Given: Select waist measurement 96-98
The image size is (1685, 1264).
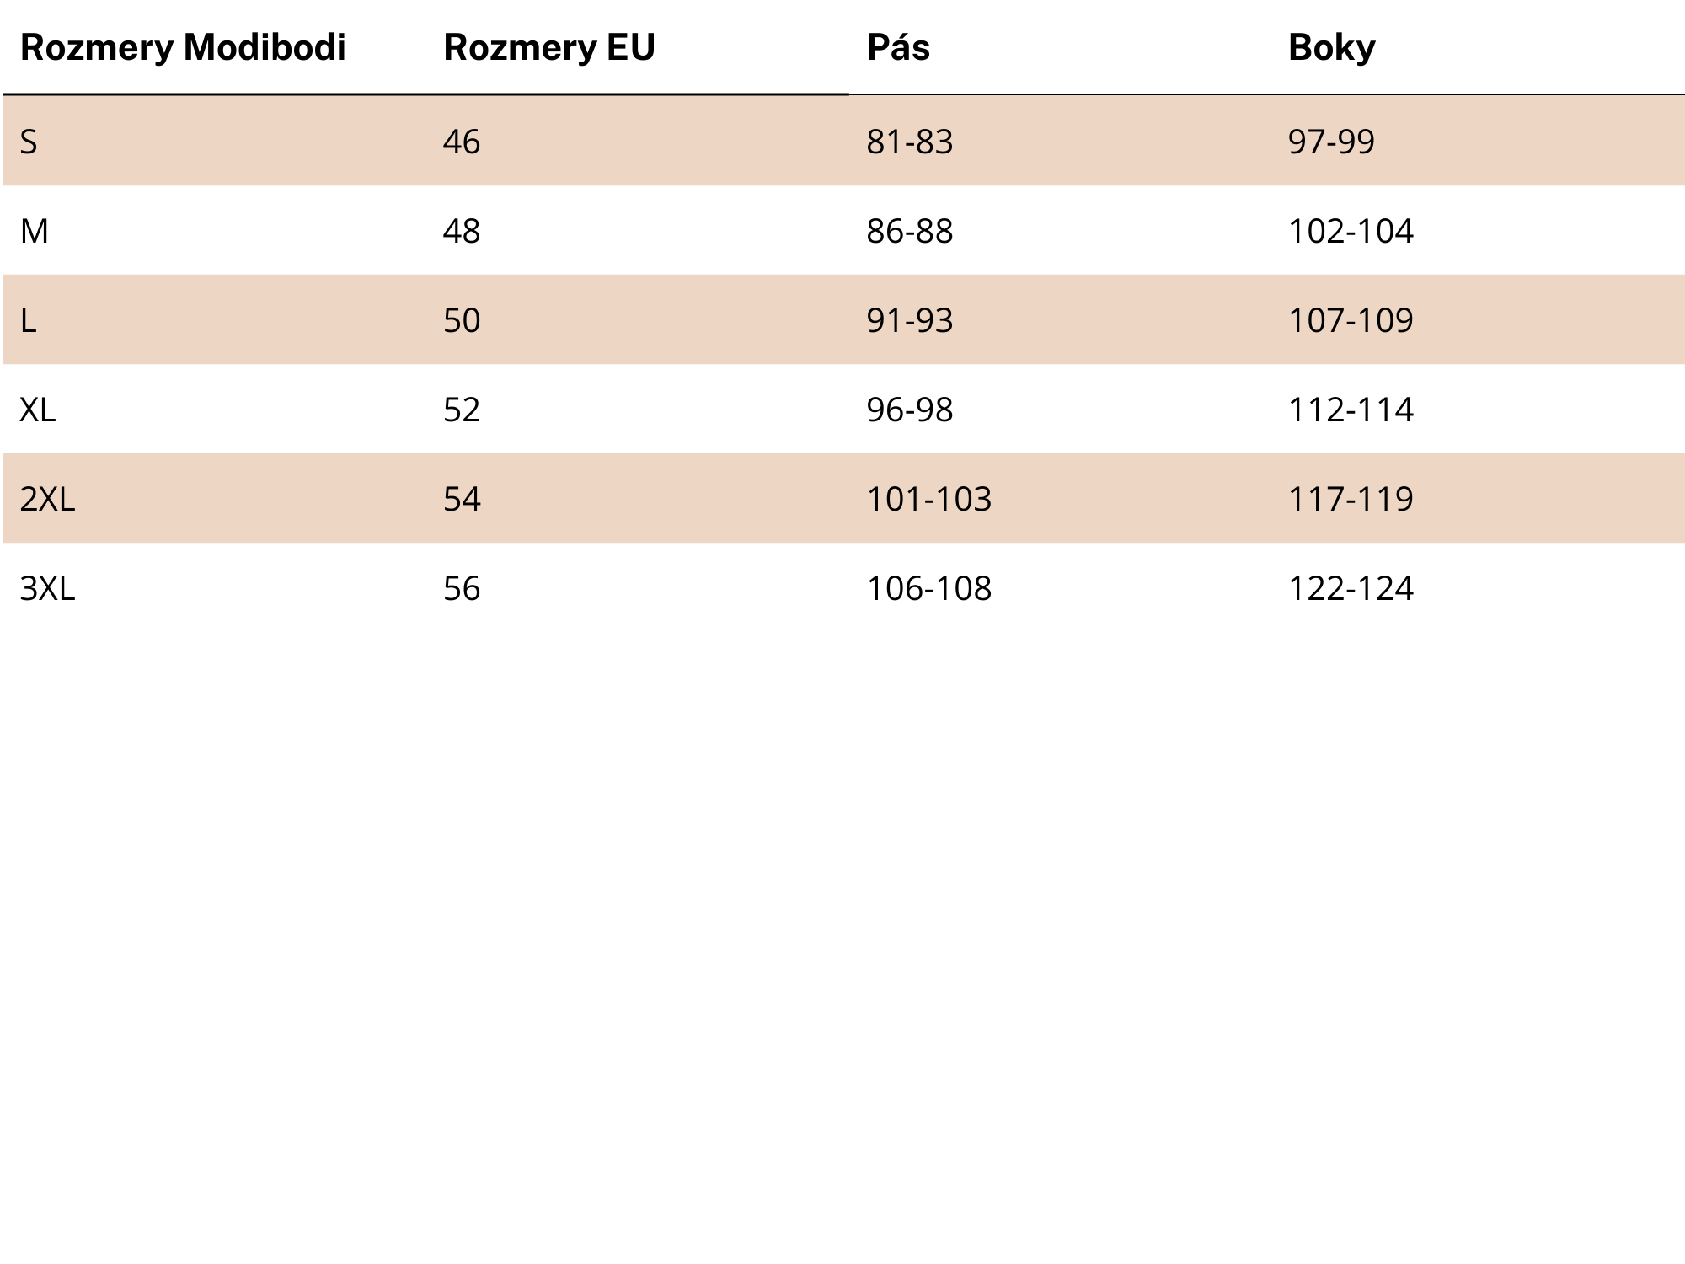Looking at the screenshot, I should tap(910, 410).
